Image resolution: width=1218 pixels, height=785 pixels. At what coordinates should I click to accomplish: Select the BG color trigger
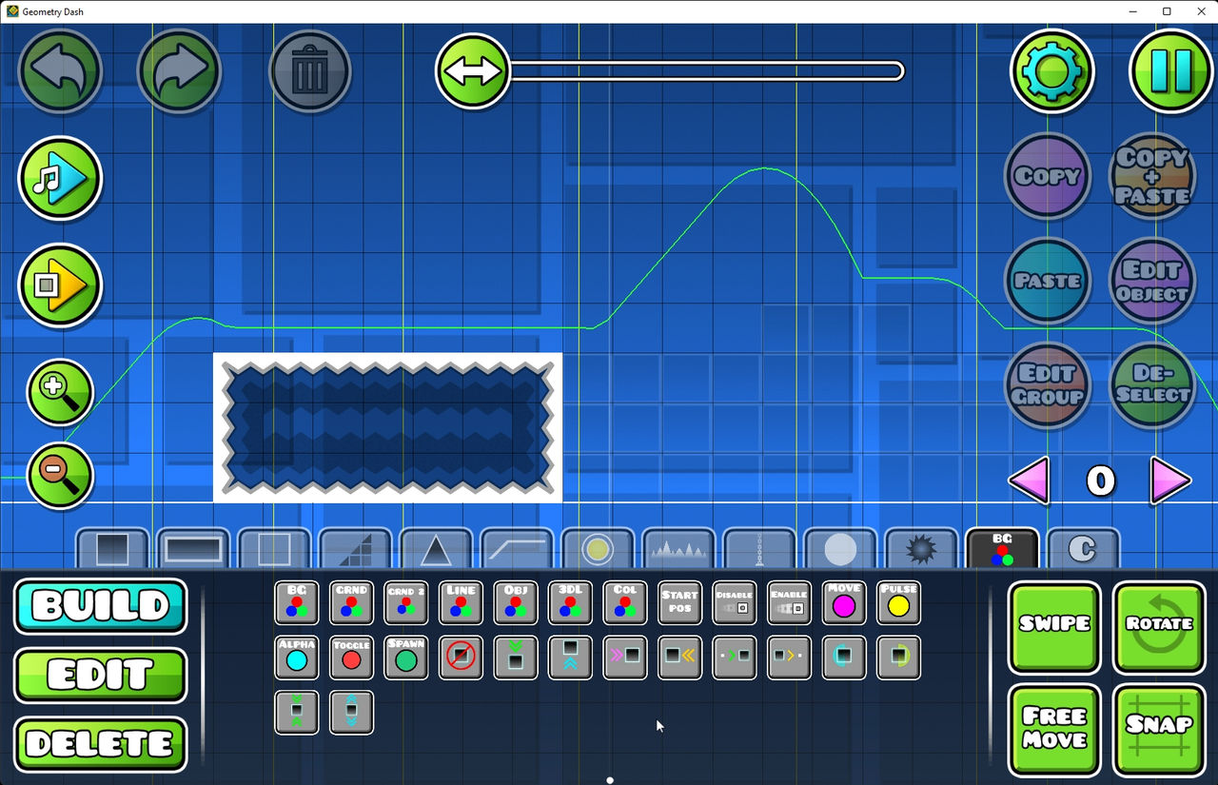[296, 602]
